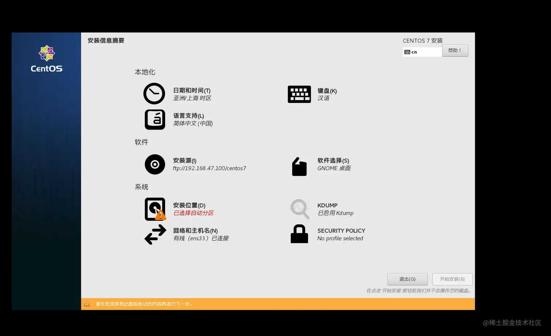Viewport: 551px width, 336px height.
Task: Click the GNOME 桌面 text
Action: tap(334, 168)
